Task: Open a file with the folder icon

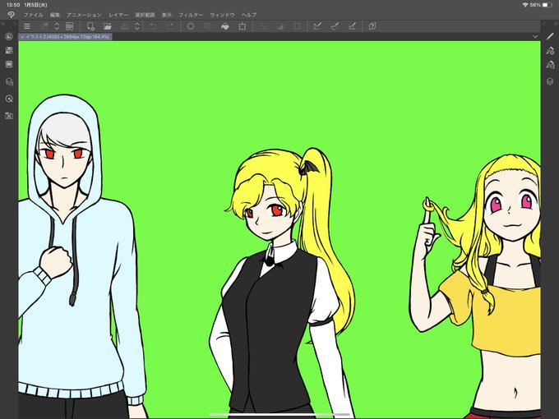Action: point(108,26)
